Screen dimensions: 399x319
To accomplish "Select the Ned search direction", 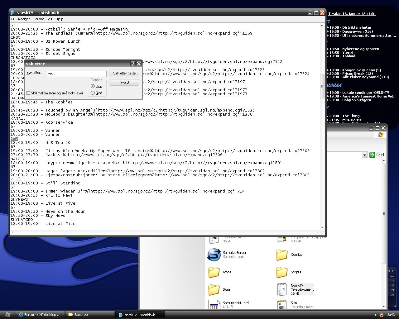I will [93, 93].
